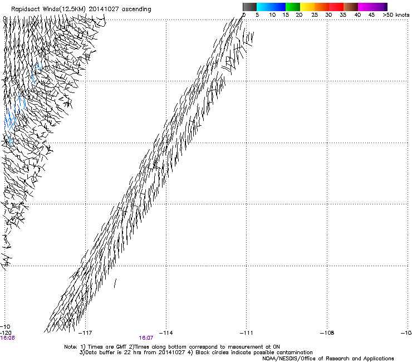Click the -108 longitude axis label
This screenshot has height=362, width=412.
tap(327, 333)
